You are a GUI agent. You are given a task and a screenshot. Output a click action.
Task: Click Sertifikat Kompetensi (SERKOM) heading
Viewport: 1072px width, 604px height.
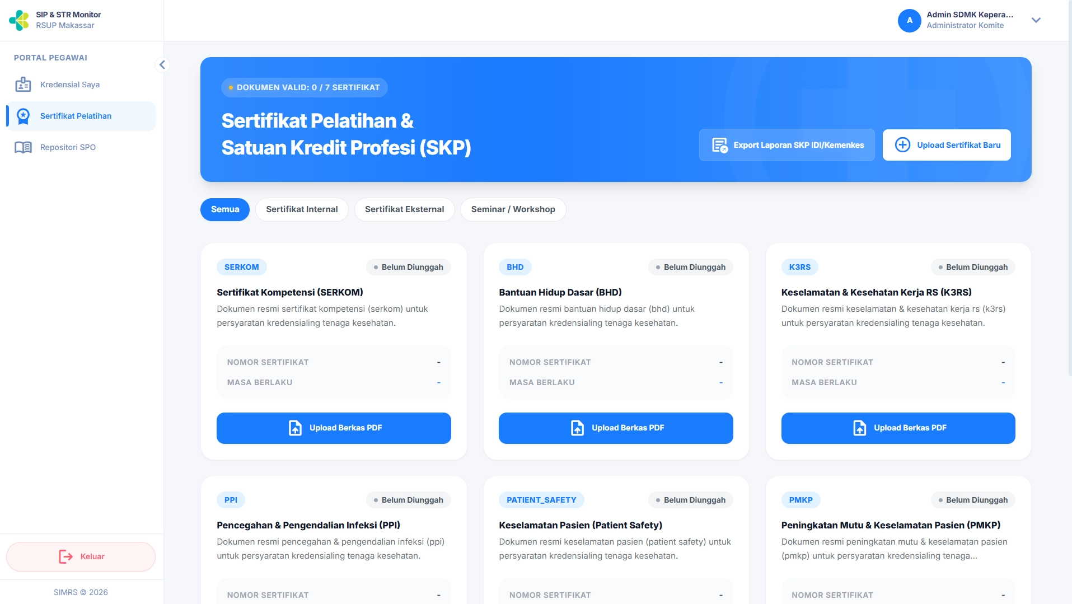click(290, 292)
